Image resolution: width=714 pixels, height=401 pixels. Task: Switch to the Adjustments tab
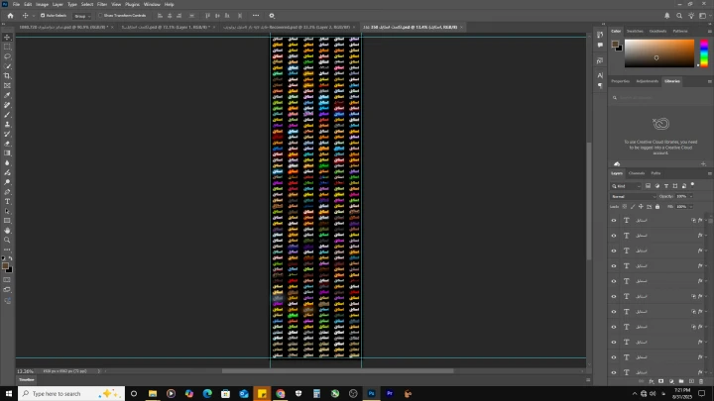(647, 81)
